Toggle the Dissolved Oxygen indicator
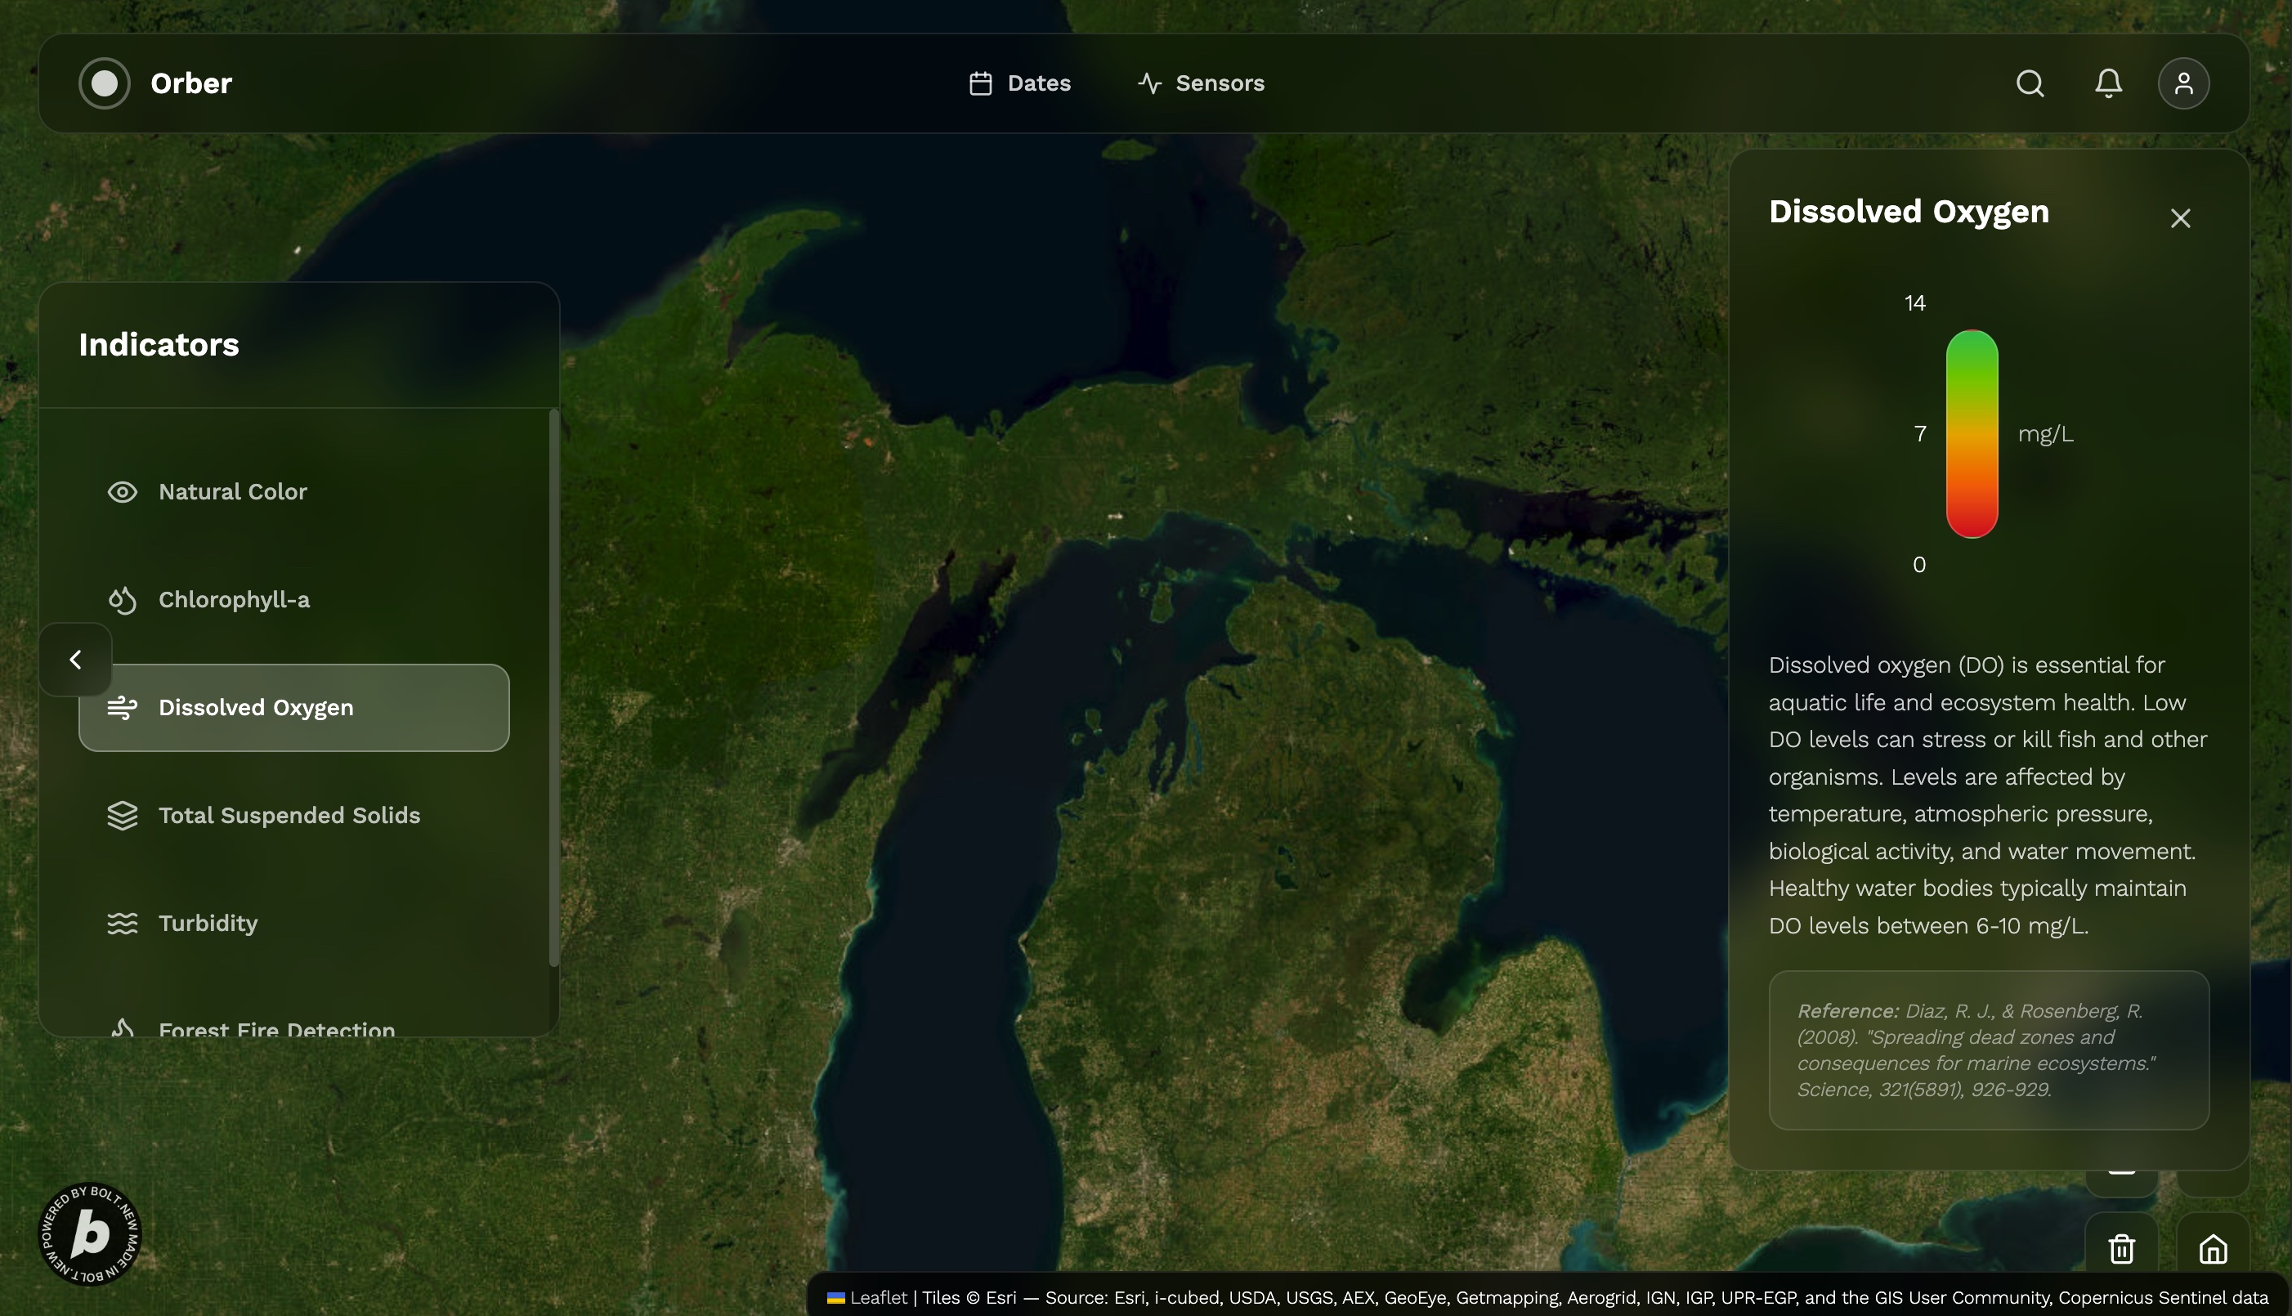This screenshot has width=2292, height=1316. [x=293, y=708]
